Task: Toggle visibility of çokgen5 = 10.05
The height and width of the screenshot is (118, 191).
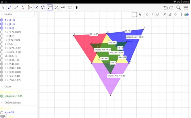Action: [x=2, y=96]
